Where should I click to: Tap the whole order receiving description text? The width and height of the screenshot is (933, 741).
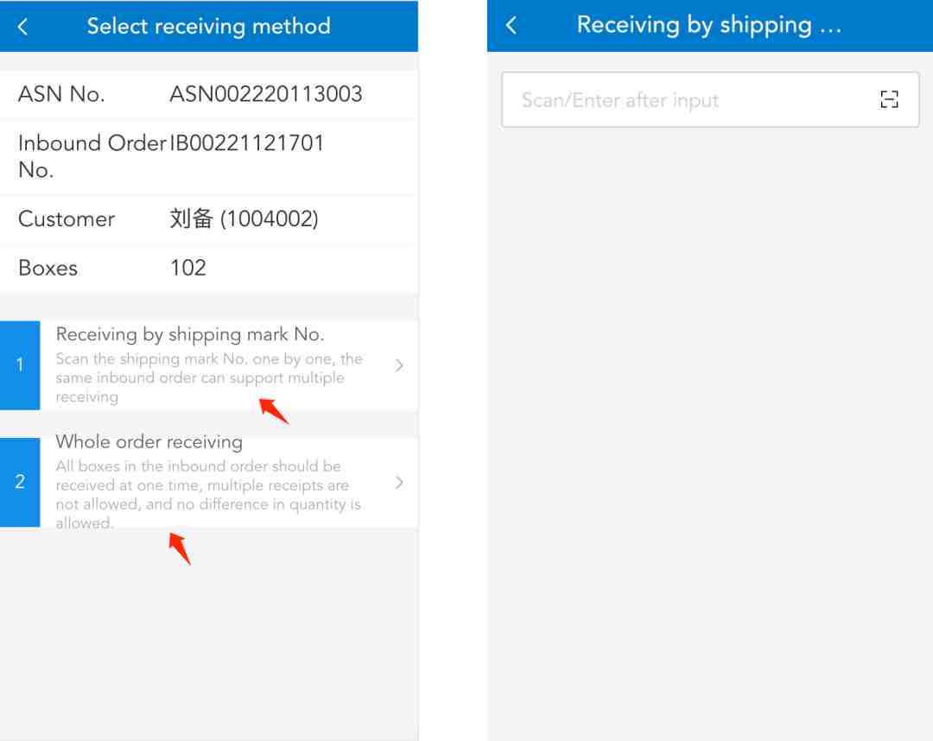coord(208,494)
